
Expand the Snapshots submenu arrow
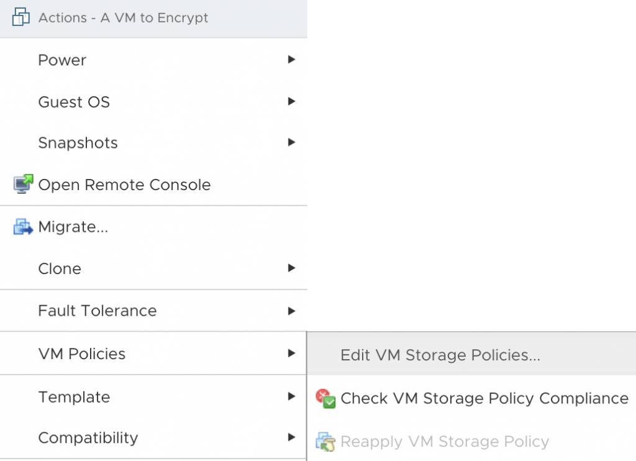point(291,142)
